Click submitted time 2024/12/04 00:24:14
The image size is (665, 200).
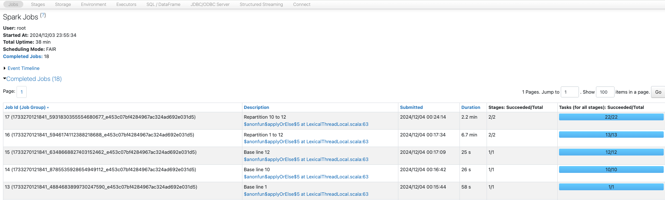coord(423,117)
